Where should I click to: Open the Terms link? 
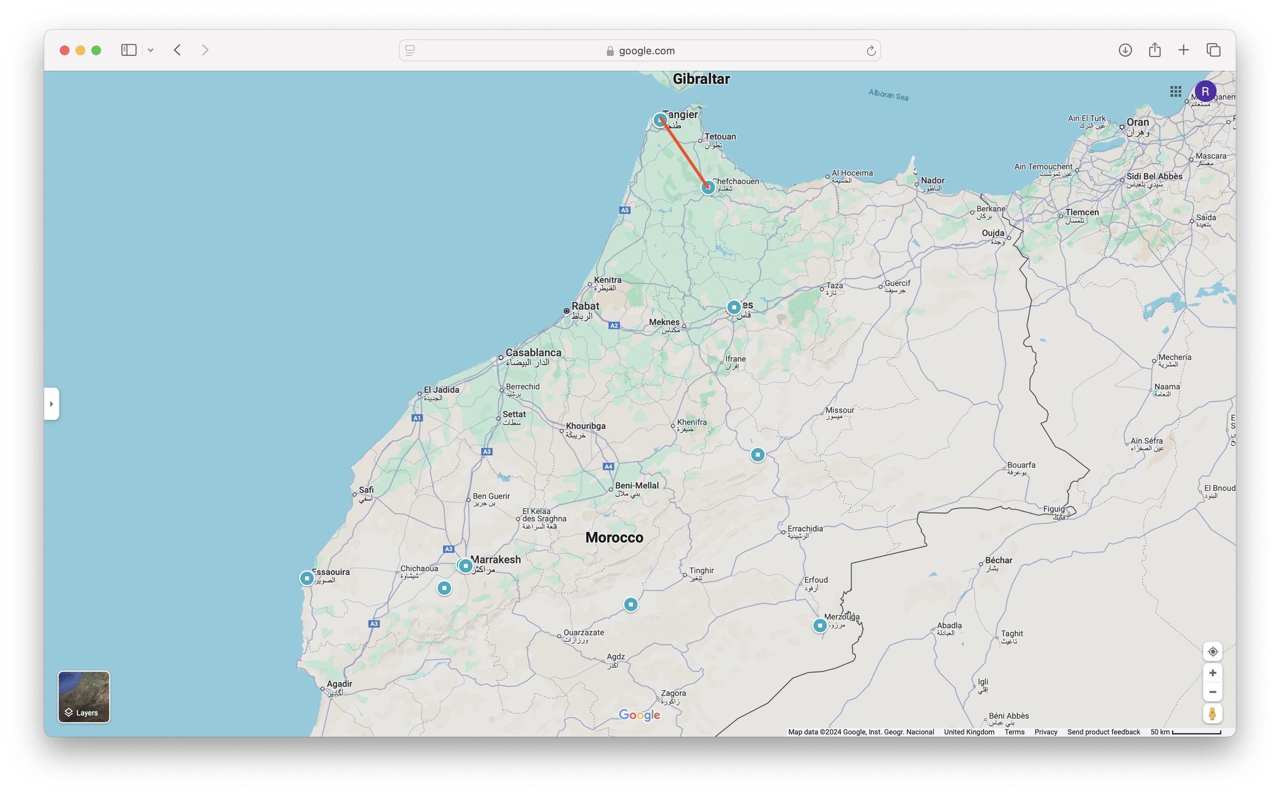pos(1014,732)
